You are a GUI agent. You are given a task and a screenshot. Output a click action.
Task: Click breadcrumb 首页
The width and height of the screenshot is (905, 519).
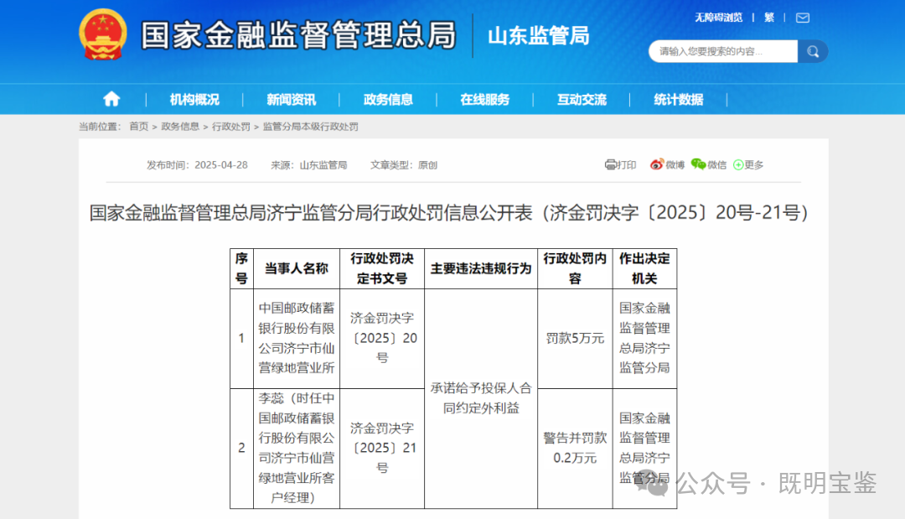pyautogui.click(x=138, y=127)
